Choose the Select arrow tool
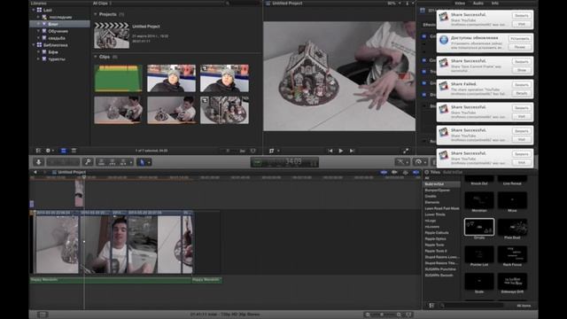This screenshot has width=567, height=319. click(142, 162)
